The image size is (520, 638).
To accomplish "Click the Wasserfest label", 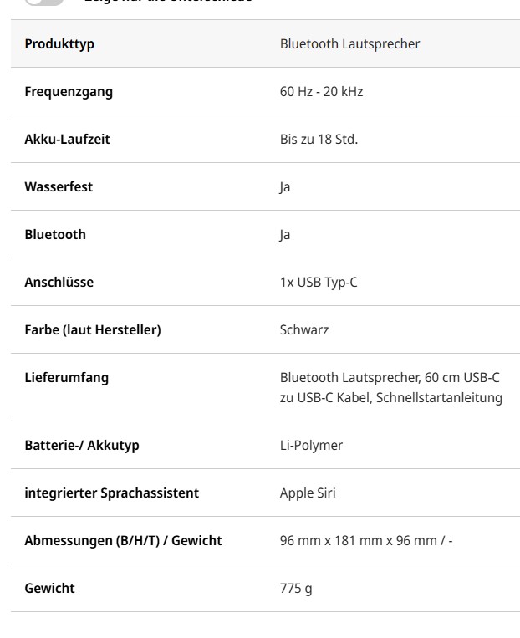I will (x=59, y=187).
